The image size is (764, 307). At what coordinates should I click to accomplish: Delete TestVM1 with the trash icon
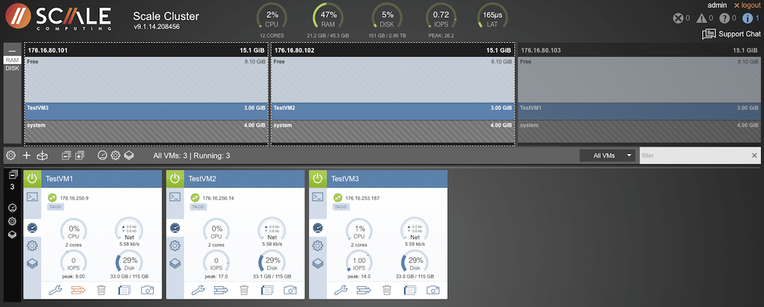tap(101, 291)
